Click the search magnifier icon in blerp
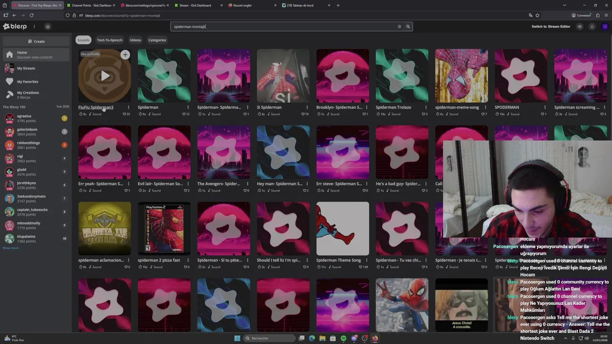The height and width of the screenshot is (344, 612). [x=408, y=27]
